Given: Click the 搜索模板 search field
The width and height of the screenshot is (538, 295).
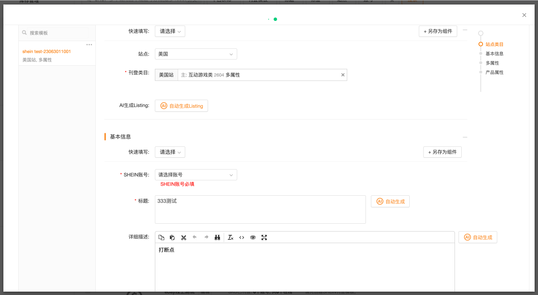Looking at the screenshot, I should pyautogui.click(x=56, y=33).
